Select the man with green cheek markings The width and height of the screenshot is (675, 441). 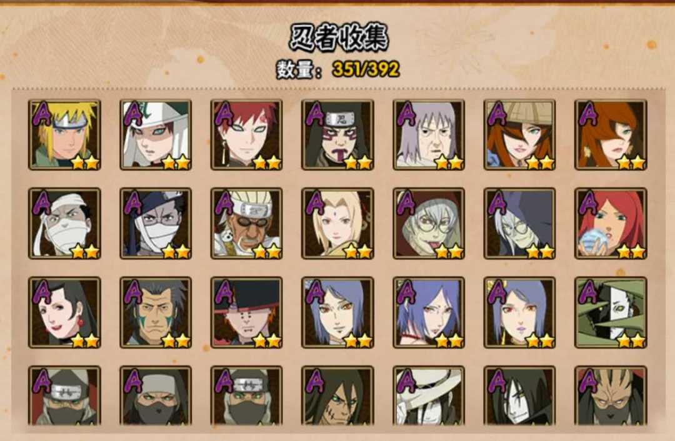coord(156,312)
